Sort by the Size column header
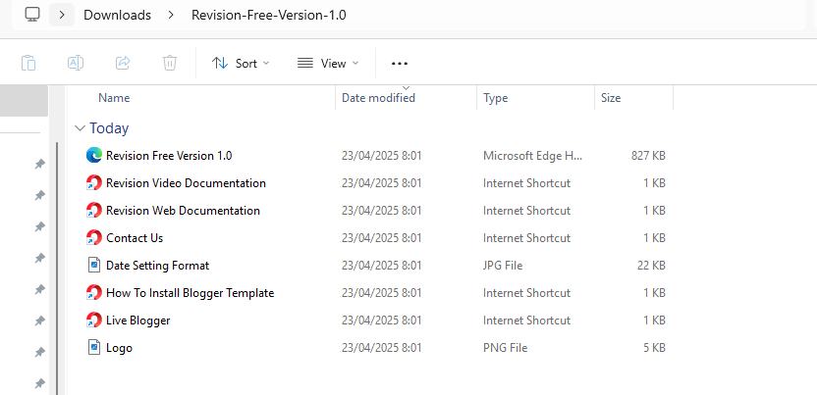This screenshot has width=817, height=395. (x=611, y=98)
